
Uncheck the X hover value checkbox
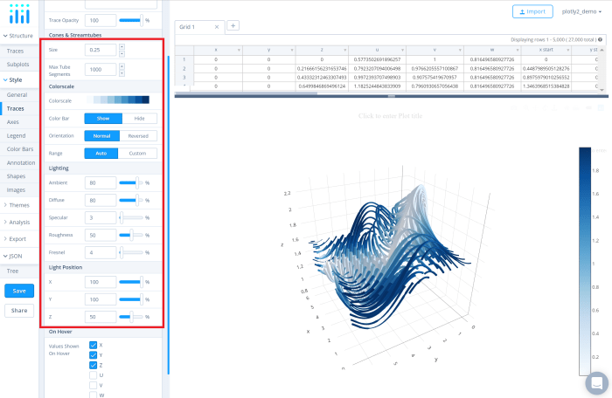93,345
